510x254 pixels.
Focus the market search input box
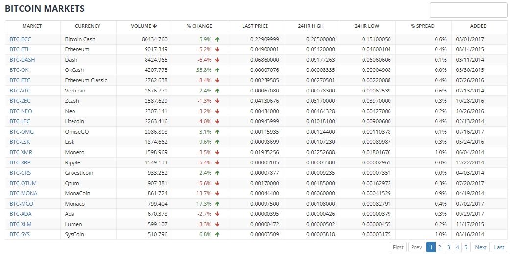(468, 10)
